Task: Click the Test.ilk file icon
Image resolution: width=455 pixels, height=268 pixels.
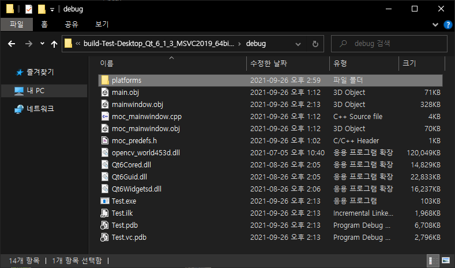Action: [x=104, y=213]
